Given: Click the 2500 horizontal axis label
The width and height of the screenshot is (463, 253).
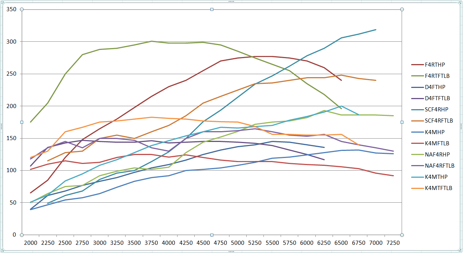Looking at the screenshot, I should click(65, 243).
